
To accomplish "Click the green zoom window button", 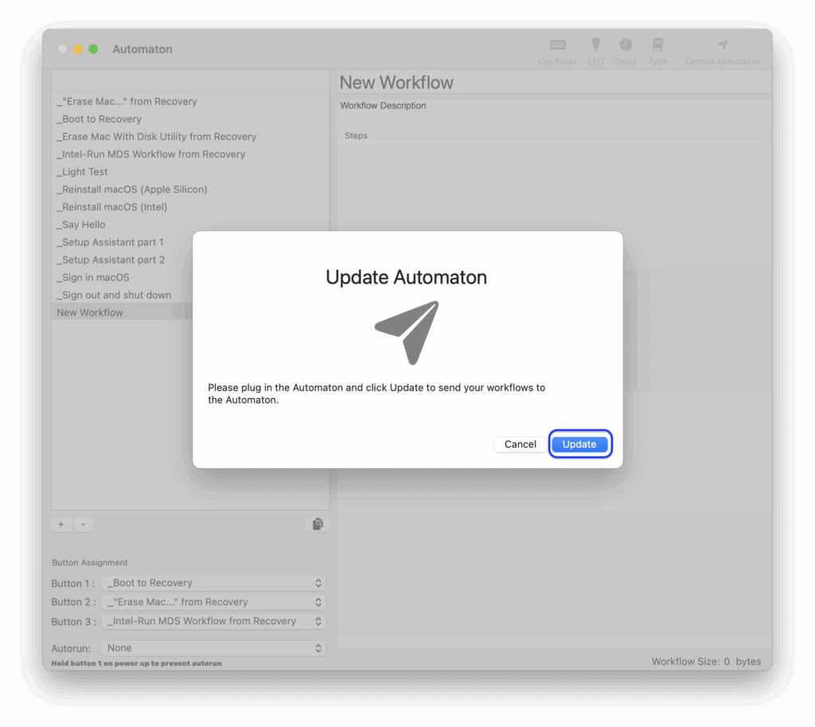I will (94, 49).
